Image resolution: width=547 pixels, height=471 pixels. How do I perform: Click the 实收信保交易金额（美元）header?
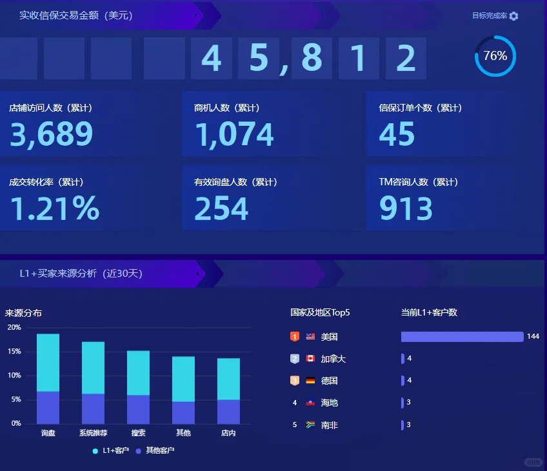pyautogui.click(x=76, y=15)
